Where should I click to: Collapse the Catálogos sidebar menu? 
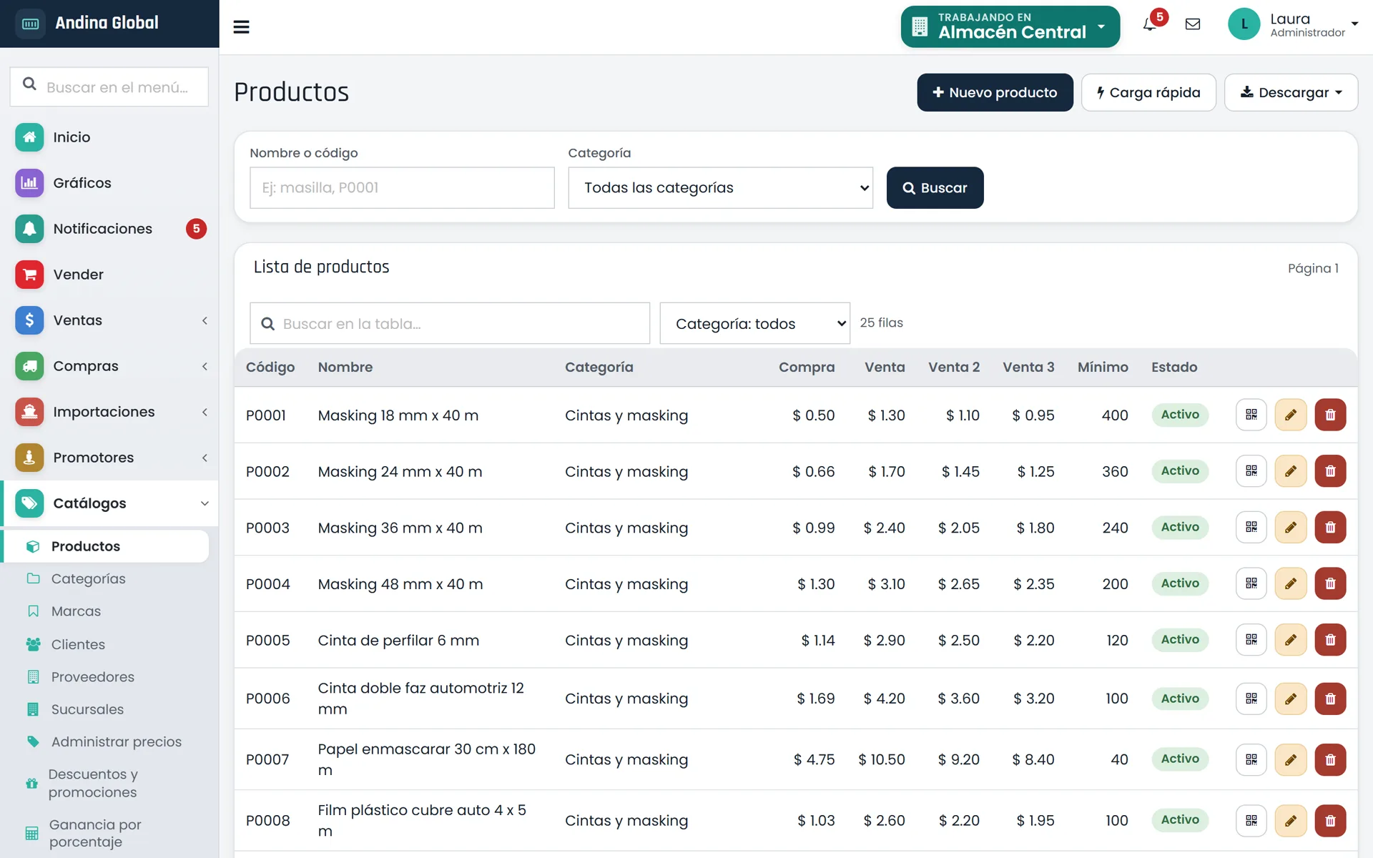coord(109,503)
